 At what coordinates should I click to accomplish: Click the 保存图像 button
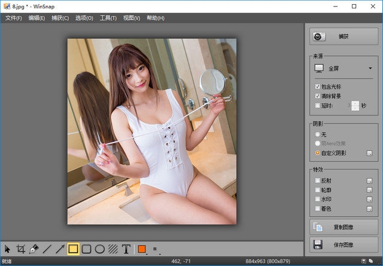point(344,244)
